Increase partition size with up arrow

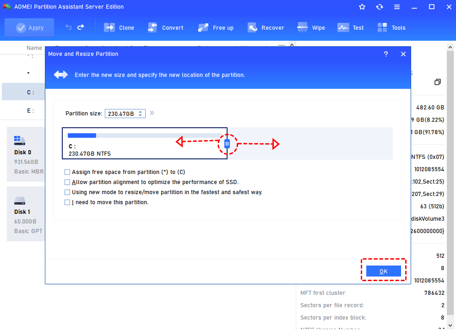click(x=141, y=111)
